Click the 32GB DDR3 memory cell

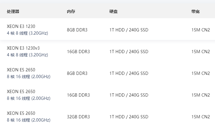pos(78,117)
